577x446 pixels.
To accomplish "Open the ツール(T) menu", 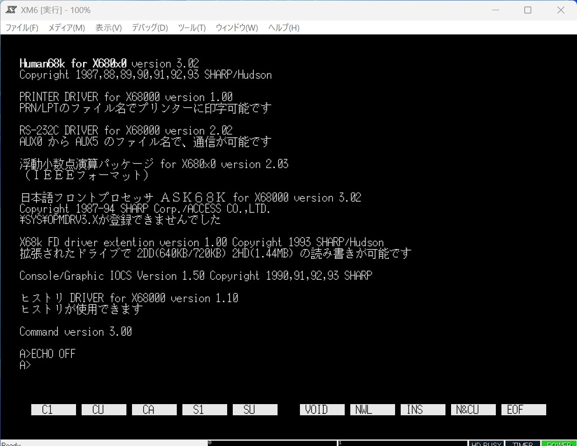I will (x=192, y=27).
